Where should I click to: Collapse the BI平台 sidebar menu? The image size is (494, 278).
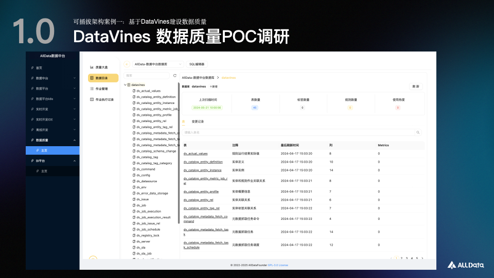(75, 161)
